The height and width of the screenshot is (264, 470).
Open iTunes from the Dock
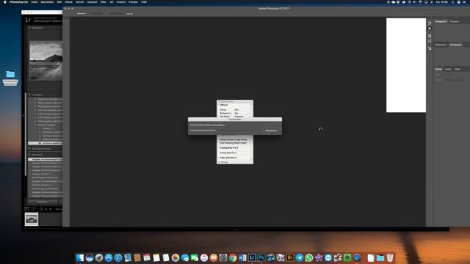coord(204,257)
